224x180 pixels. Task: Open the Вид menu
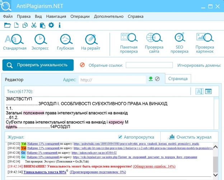click(x=38, y=17)
